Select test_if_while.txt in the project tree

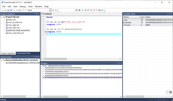click(15, 22)
